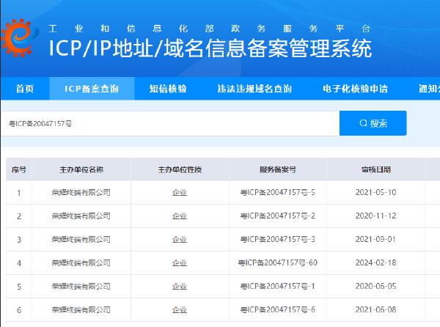The height and width of the screenshot is (327, 440).
Task: Click 企业 link in row 5
Action: [x=180, y=287]
